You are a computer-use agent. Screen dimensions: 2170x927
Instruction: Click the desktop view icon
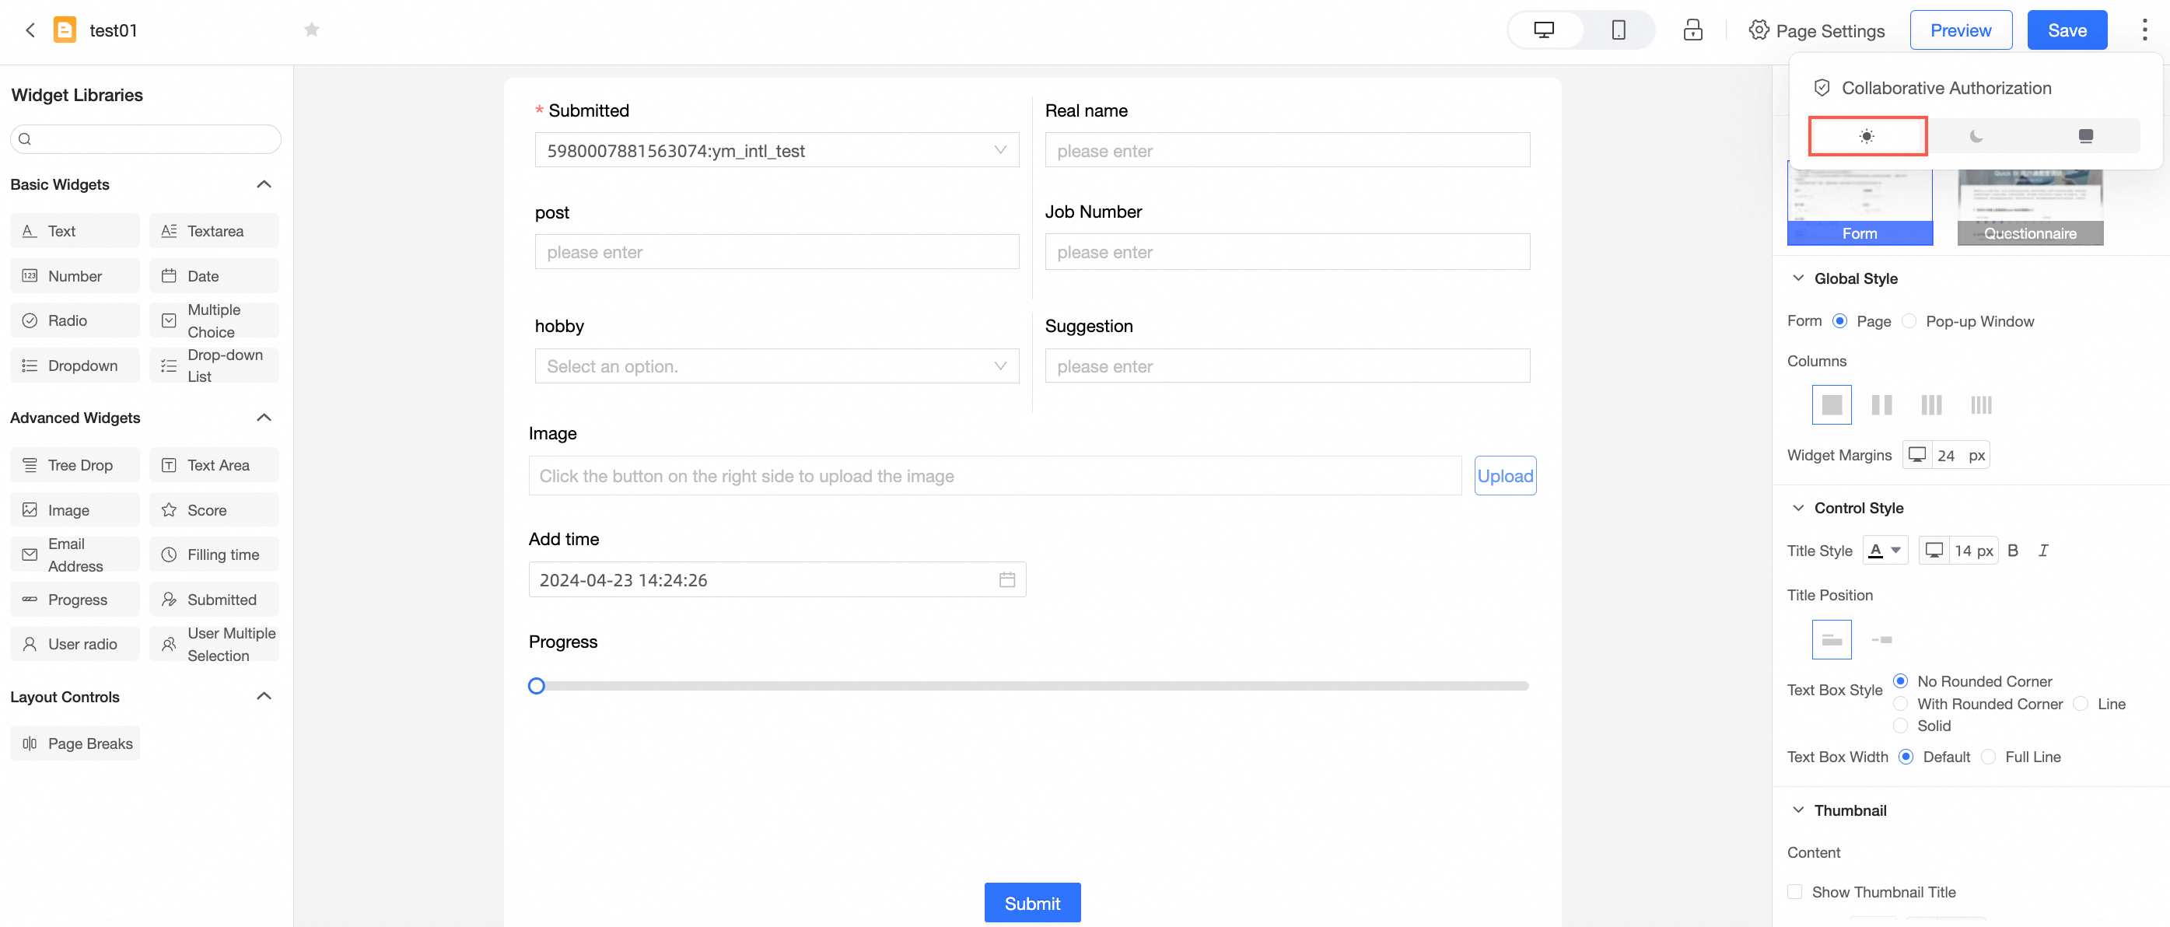pos(1543,30)
